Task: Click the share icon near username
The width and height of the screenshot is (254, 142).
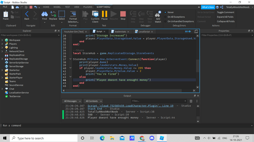Action: pyautogui.click(x=222, y=7)
